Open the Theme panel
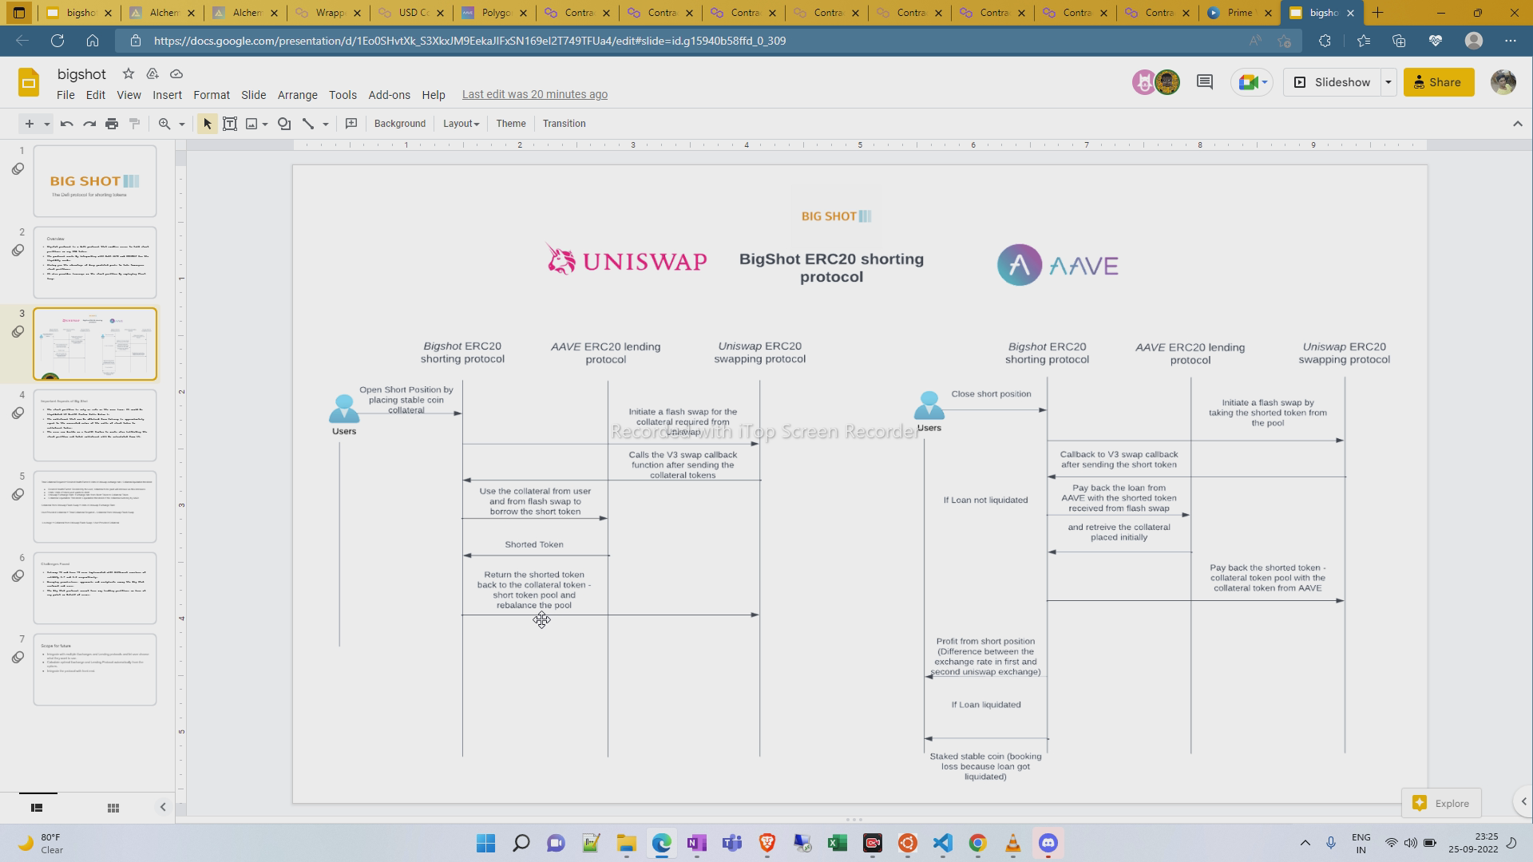The height and width of the screenshot is (862, 1533). click(x=510, y=124)
